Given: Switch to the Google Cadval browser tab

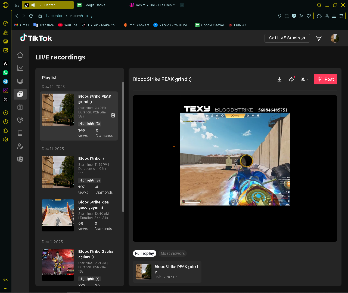Looking at the screenshot, I should click(x=101, y=5).
